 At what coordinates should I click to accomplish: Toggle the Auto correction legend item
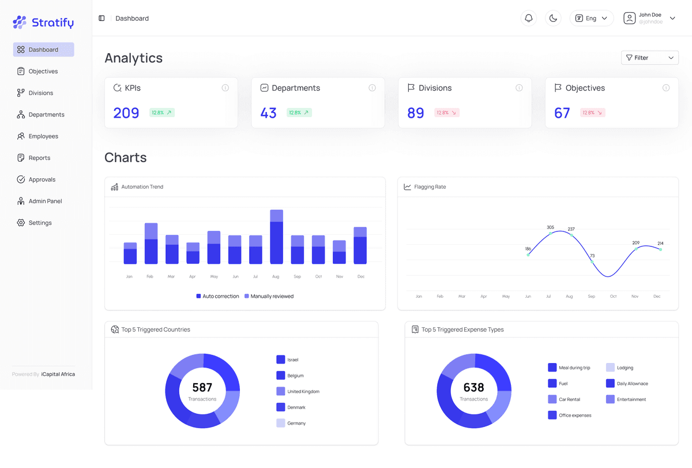(x=217, y=295)
